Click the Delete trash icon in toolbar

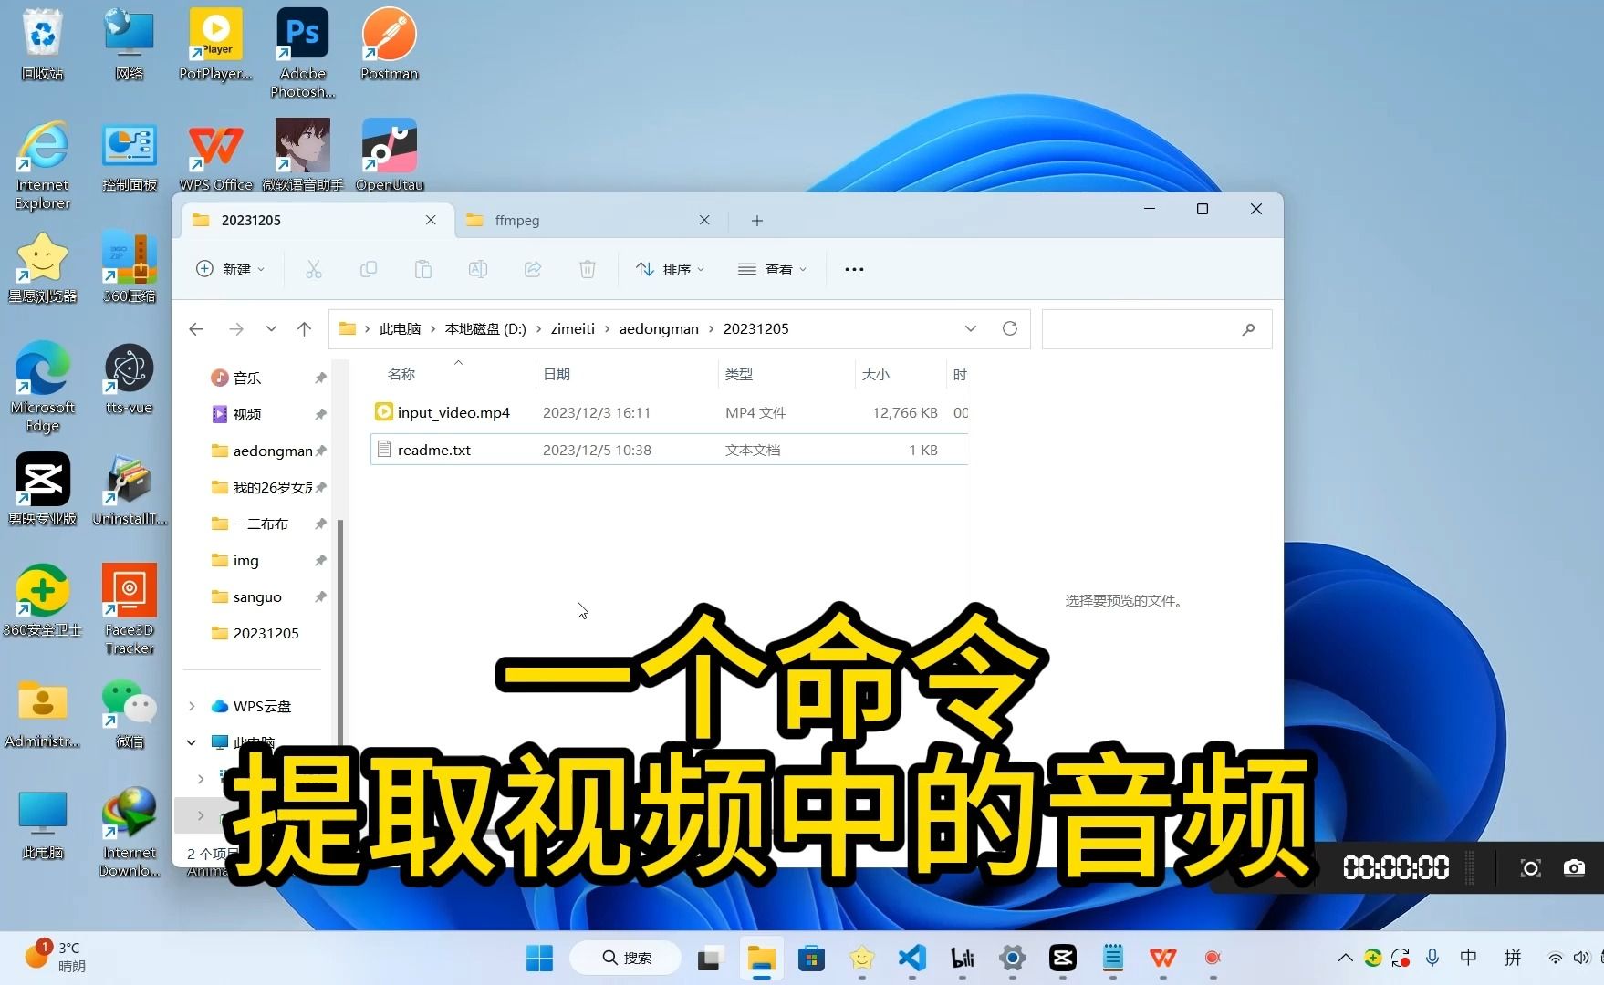pyautogui.click(x=588, y=269)
